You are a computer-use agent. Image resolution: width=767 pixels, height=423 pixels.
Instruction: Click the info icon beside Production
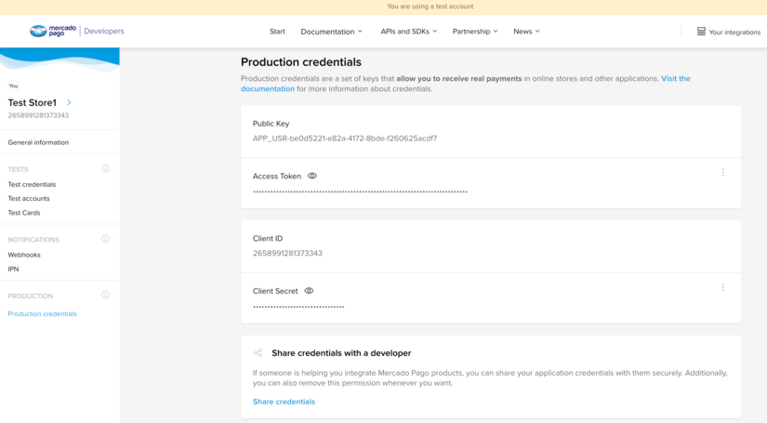click(105, 296)
